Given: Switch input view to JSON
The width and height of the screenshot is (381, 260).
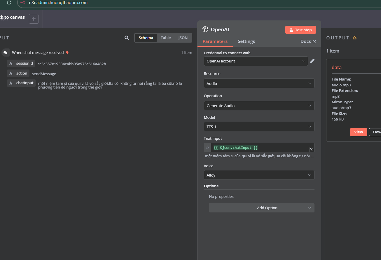Looking at the screenshot, I should tap(183, 38).
